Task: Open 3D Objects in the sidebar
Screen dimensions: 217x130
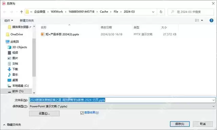Action: [17, 47]
